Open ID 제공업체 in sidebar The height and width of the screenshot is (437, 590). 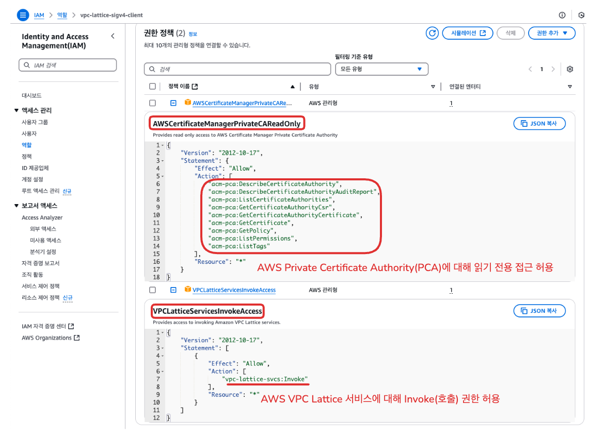click(x=35, y=168)
